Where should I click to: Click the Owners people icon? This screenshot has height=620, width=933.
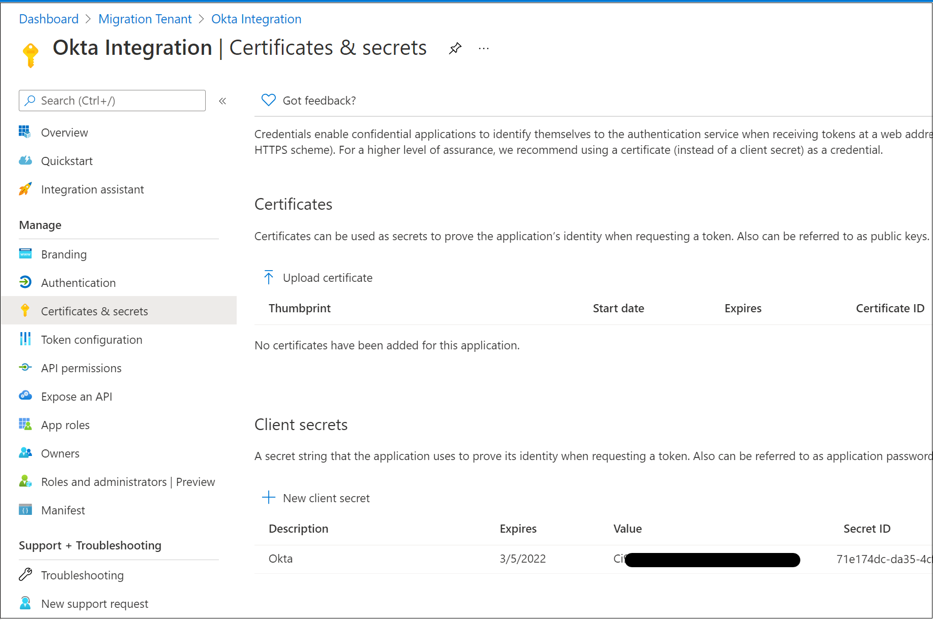[25, 452]
